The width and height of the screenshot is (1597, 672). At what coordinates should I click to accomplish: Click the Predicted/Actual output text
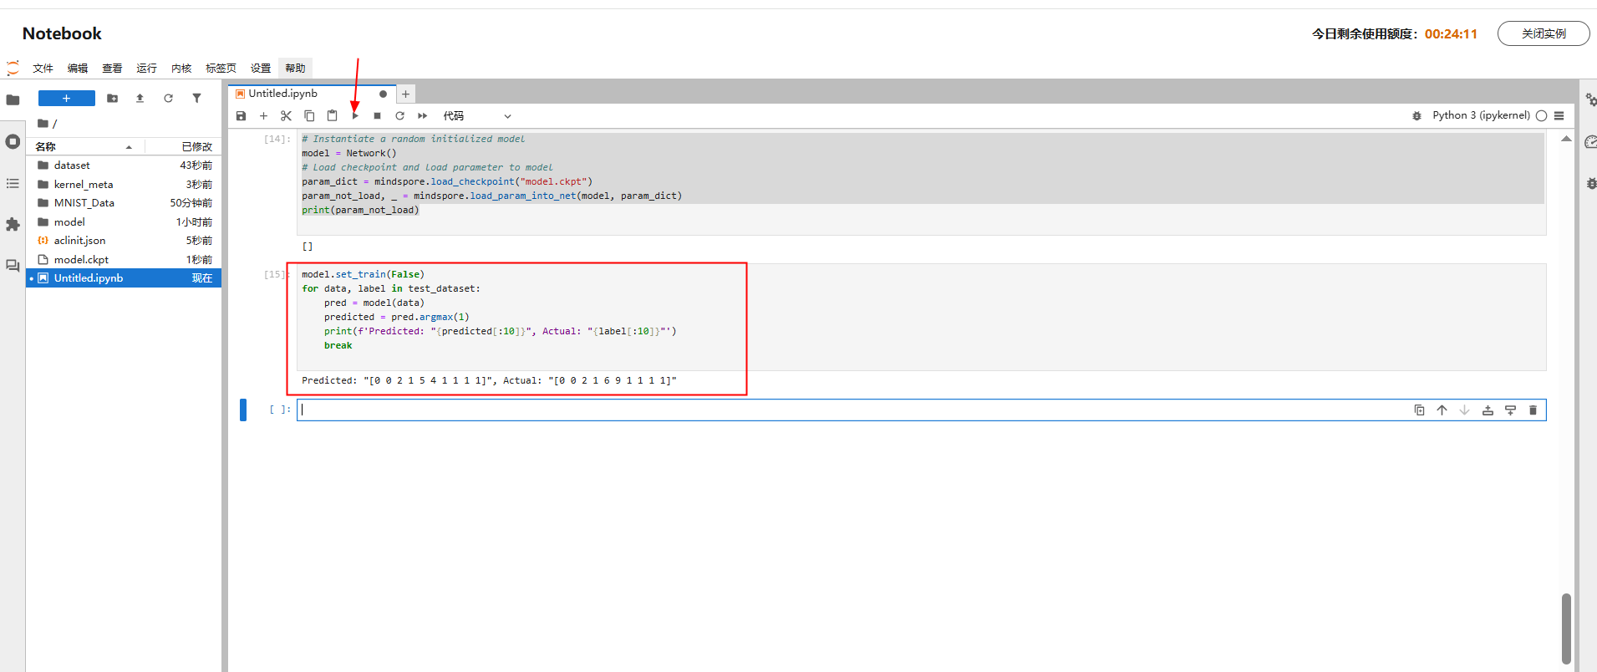[489, 381]
